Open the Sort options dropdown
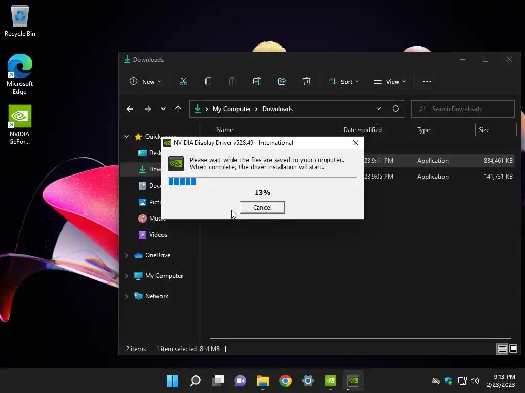Image resolution: width=525 pixels, height=393 pixels. pos(344,81)
